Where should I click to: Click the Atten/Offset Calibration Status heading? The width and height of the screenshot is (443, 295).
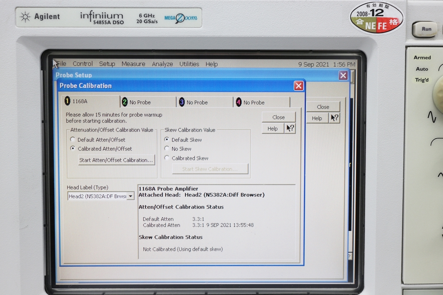(181, 207)
